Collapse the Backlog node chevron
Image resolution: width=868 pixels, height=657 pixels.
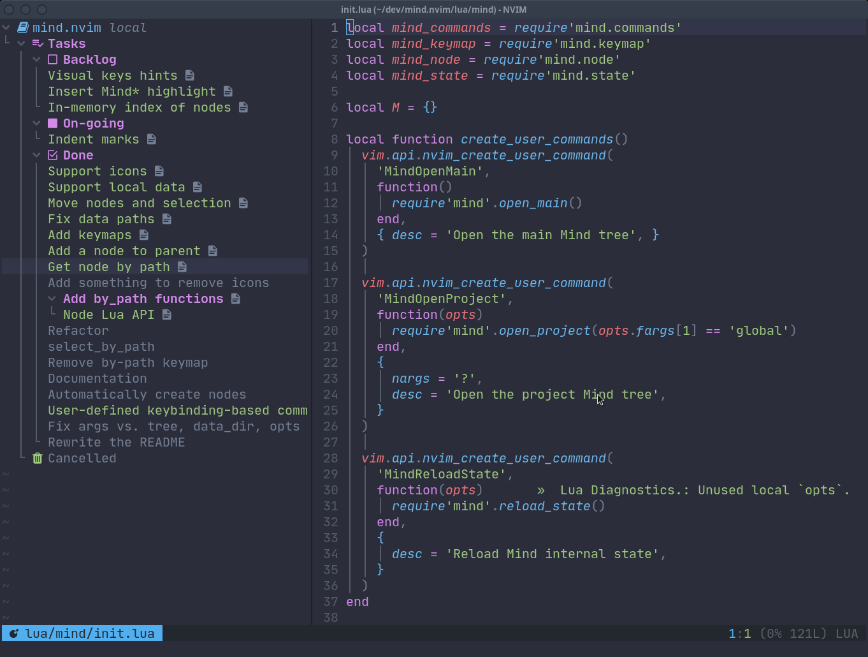pos(36,59)
